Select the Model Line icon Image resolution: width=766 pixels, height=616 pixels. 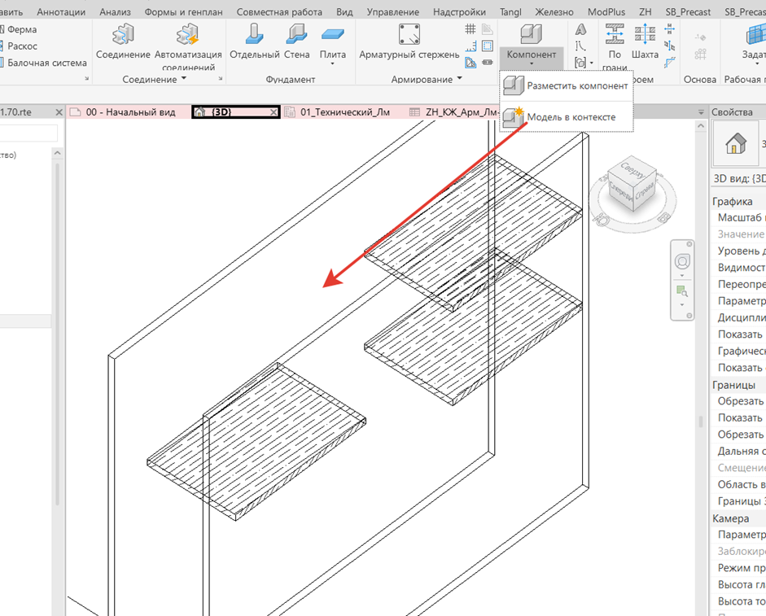pos(580,46)
